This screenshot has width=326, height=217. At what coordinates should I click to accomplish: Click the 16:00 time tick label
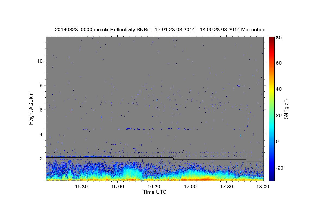point(118,187)
